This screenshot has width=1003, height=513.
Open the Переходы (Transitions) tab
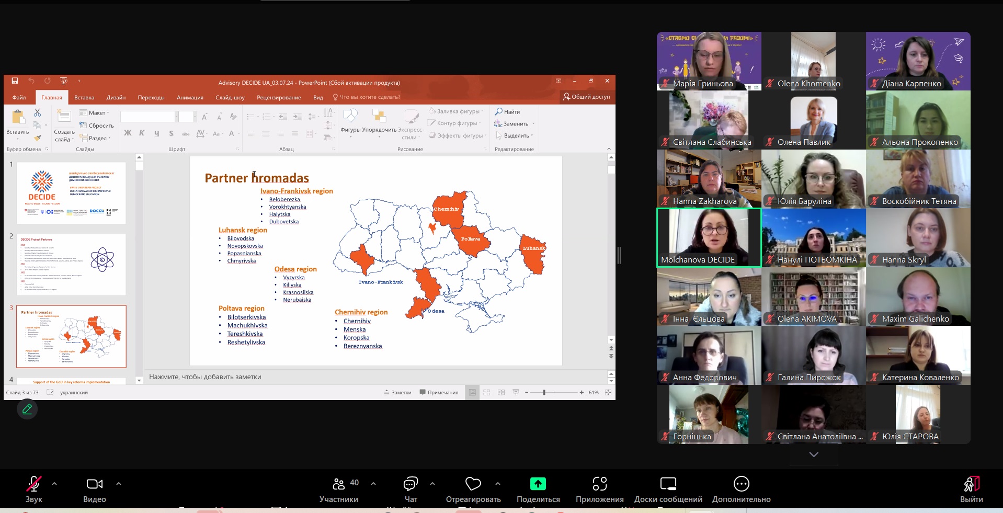click(x=151, y=97)
